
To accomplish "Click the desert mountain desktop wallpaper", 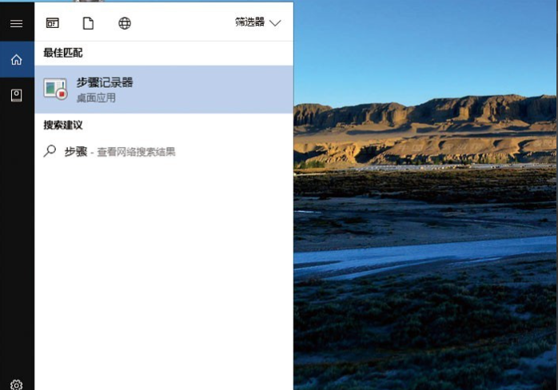I will (425, 195).
